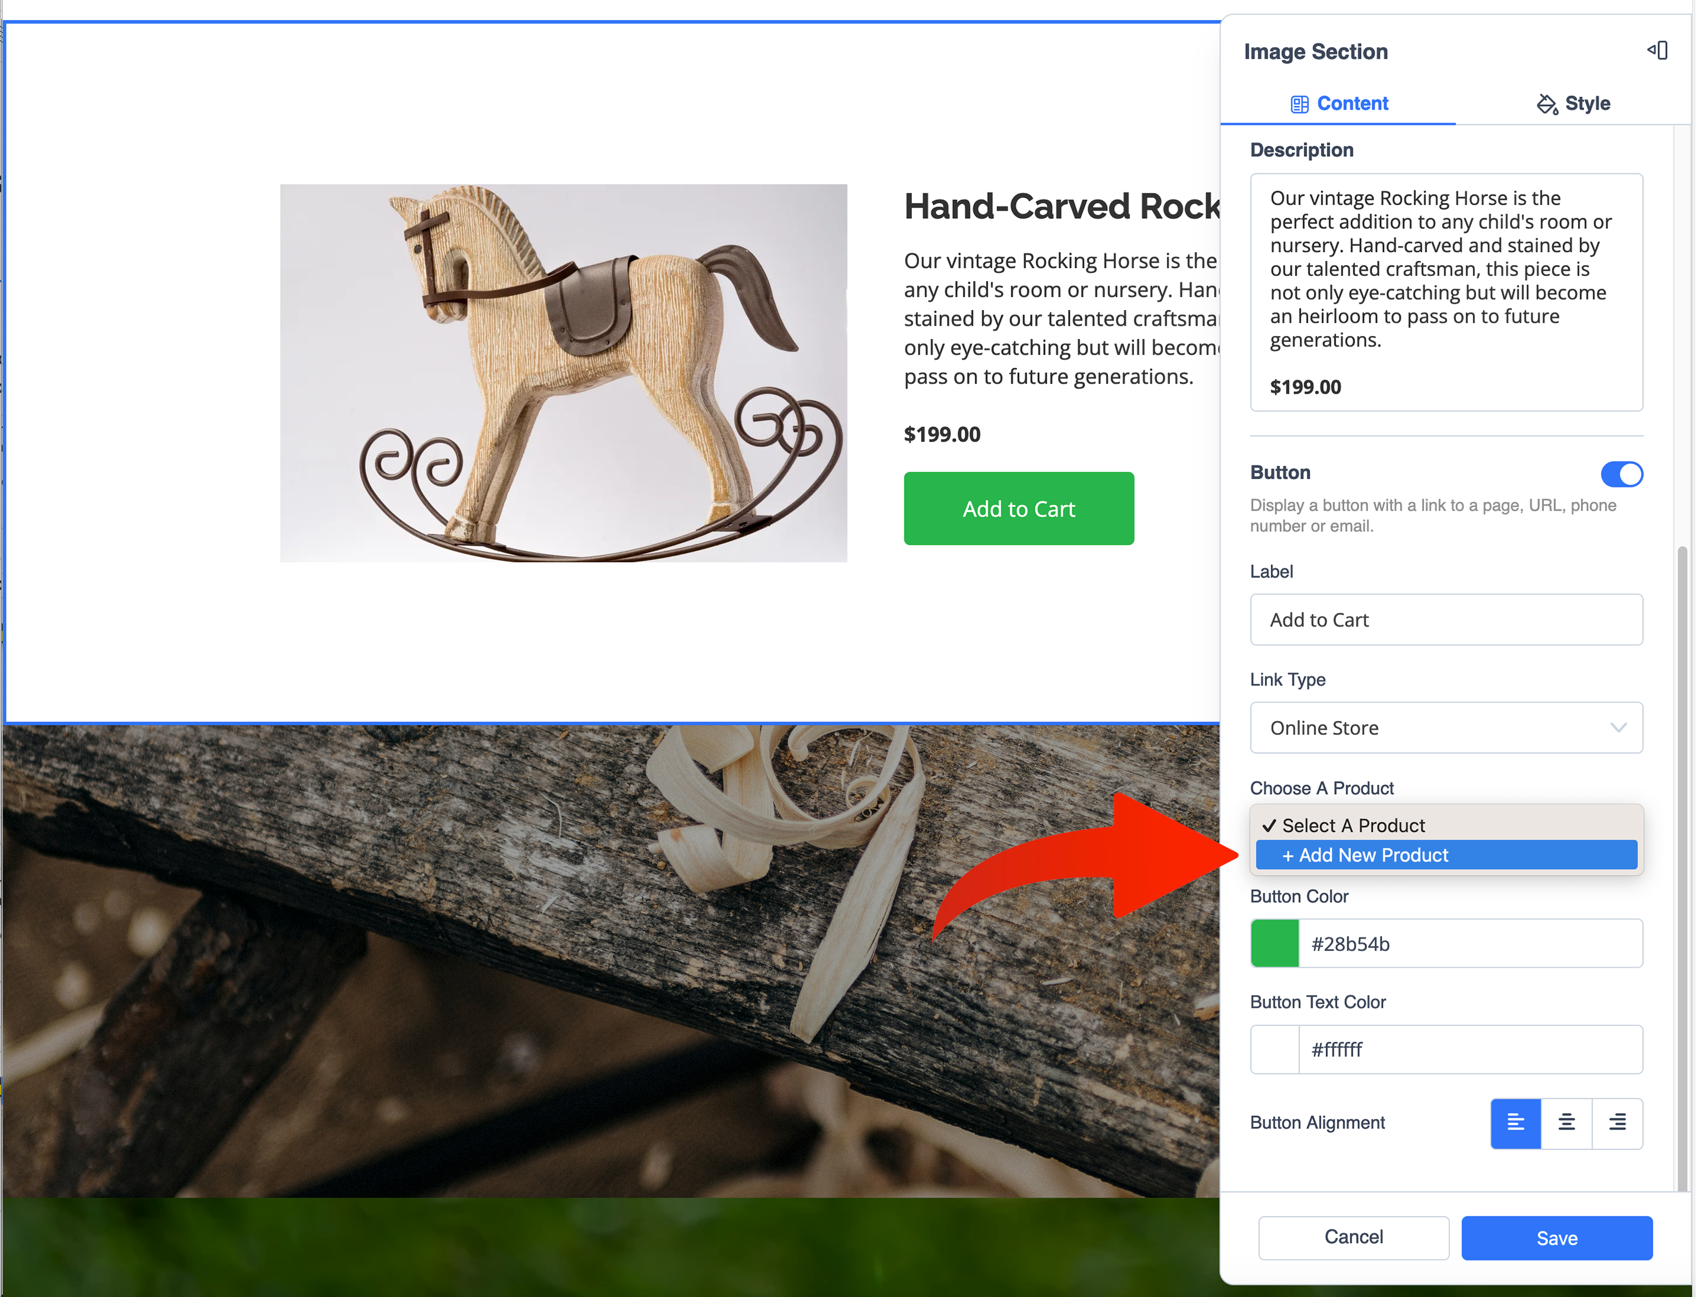
Task: Click the $199.00 price in preview
Action: pyautogui.click(x=941, y=434)
